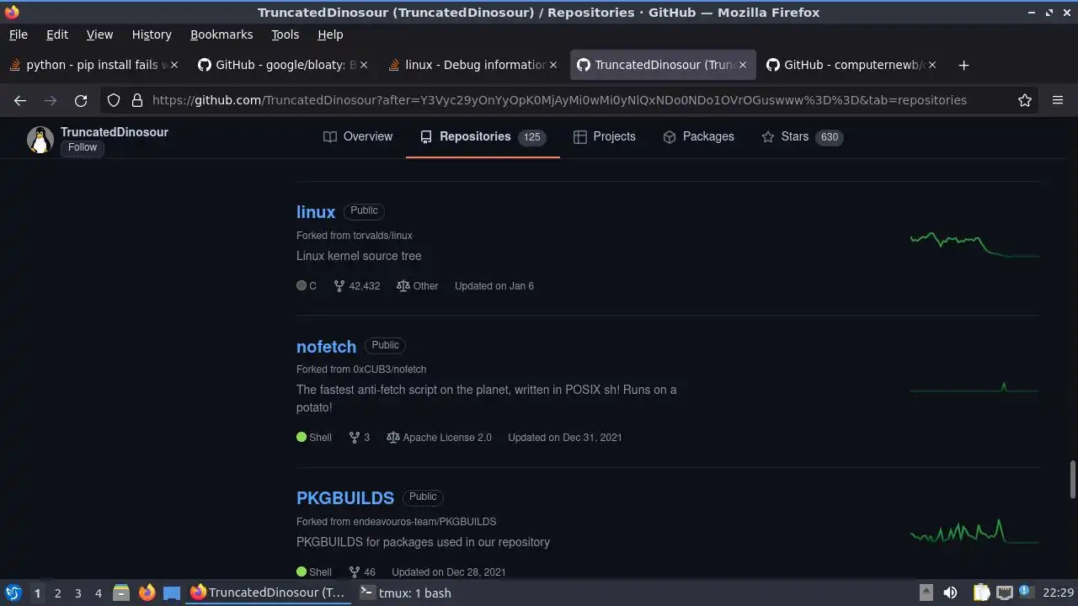Open the Projects profile tab
This screenshot has height=606, width=1078.
(x=605, y=136)
